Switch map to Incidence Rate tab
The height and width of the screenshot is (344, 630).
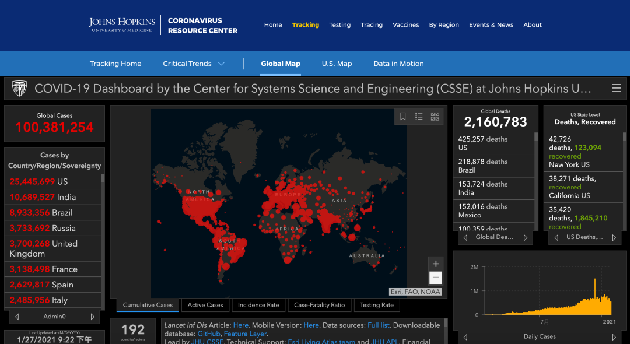(258, 305)
